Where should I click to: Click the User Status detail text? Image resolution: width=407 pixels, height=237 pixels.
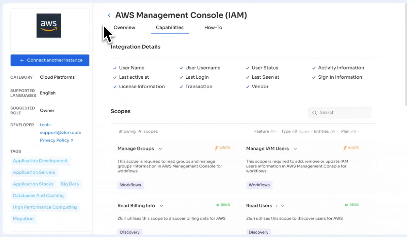click(265, 68)
